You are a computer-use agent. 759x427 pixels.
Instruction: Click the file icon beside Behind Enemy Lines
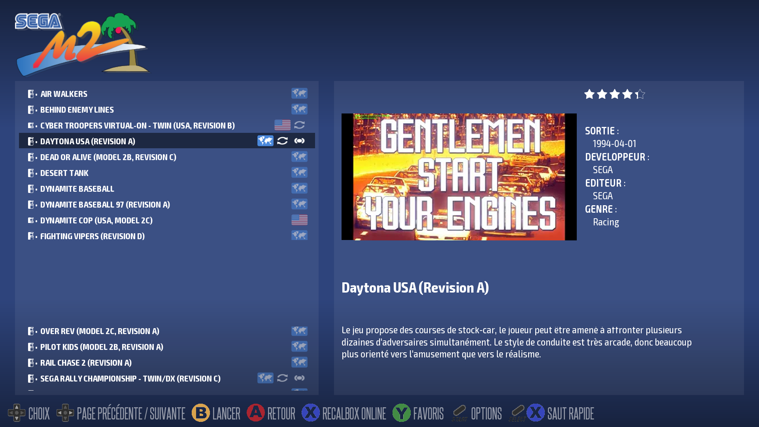pyautogui.click(x=31, y=110)
